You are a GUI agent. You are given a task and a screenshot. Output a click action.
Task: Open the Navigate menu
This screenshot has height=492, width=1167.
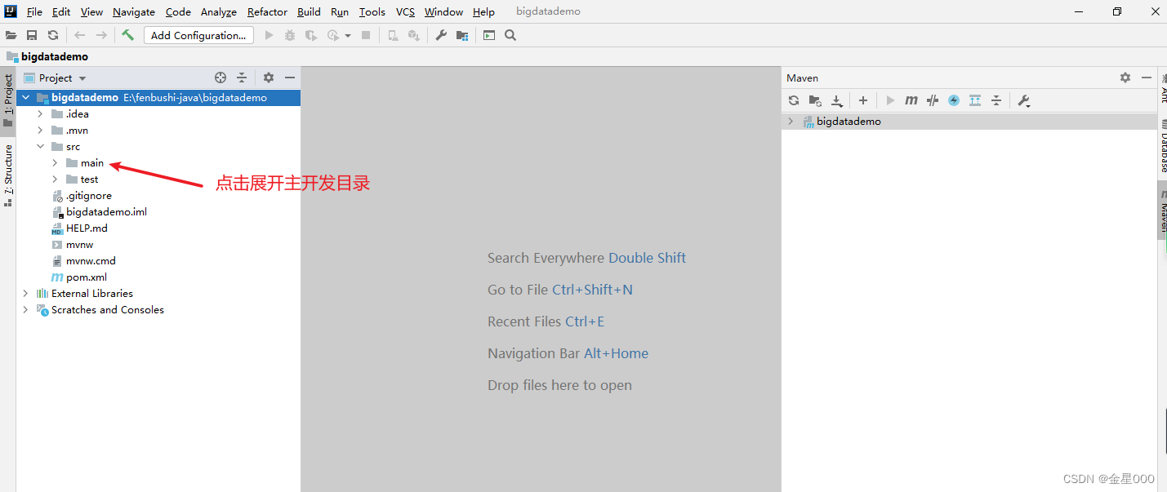133,11
